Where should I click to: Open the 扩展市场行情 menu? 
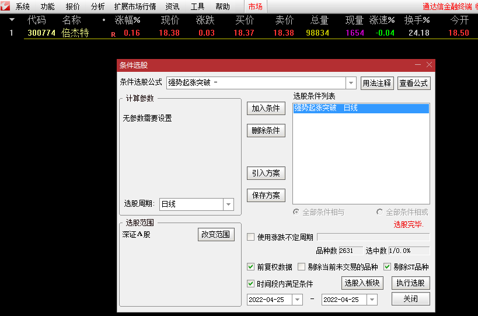[x=135, y=6]
